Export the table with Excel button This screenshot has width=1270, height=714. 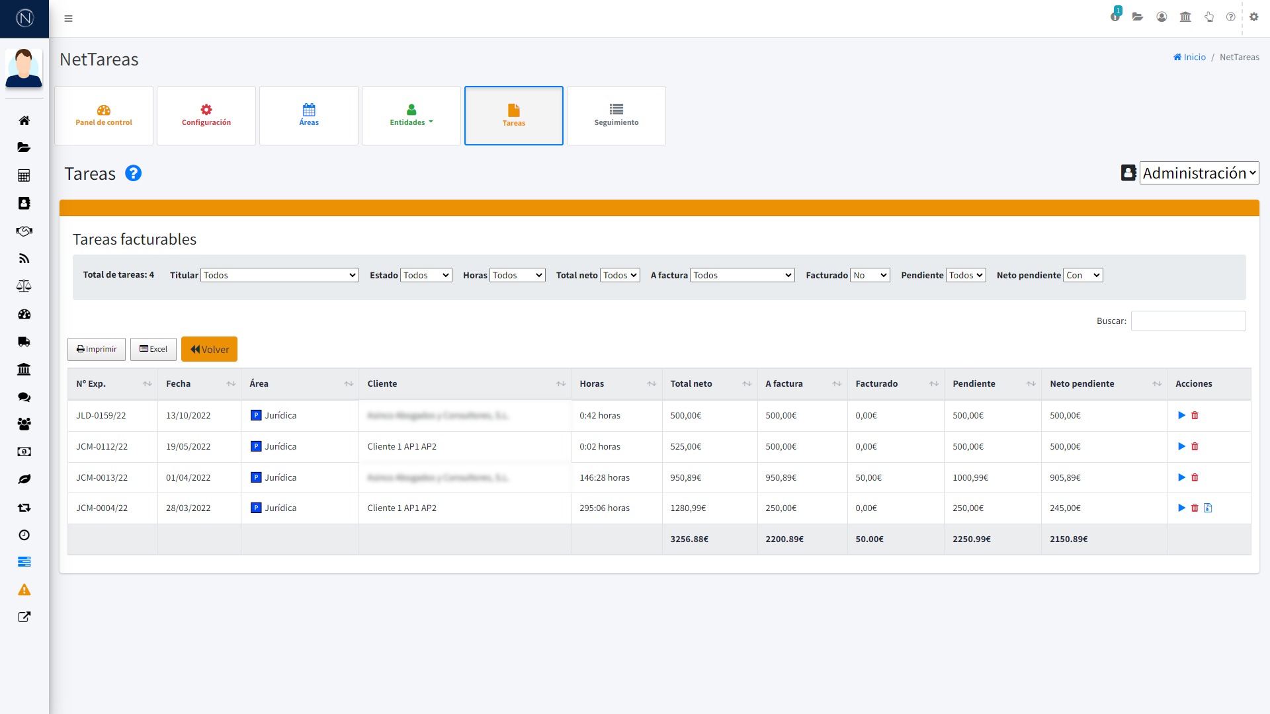[x=153, y=349]
